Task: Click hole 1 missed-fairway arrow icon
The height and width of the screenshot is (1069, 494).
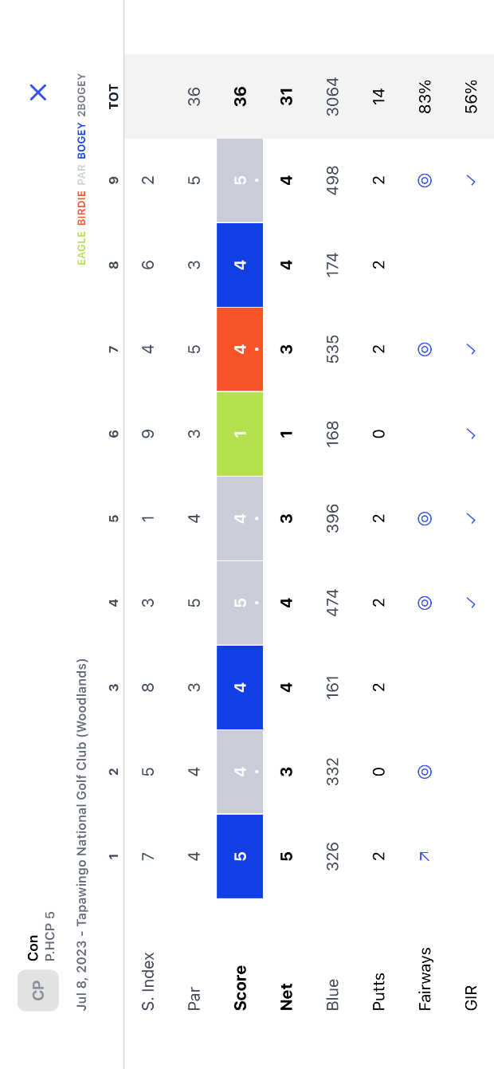Action: (x=425, y=856)
